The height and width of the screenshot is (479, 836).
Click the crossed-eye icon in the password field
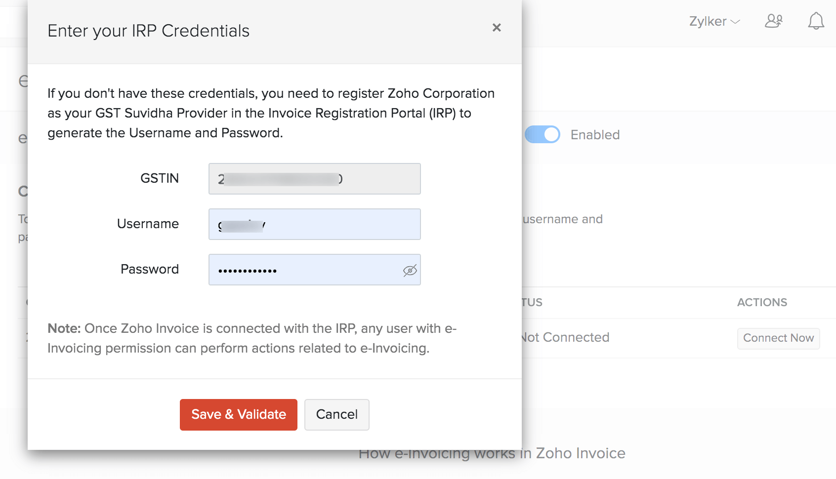pyautogui.click(x=409, y=270)
